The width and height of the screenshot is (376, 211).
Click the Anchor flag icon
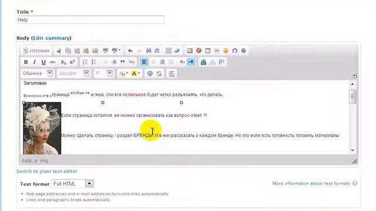221,62
